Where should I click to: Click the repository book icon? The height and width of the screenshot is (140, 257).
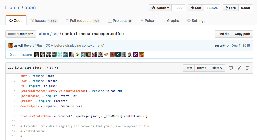(x=7, y=8)
